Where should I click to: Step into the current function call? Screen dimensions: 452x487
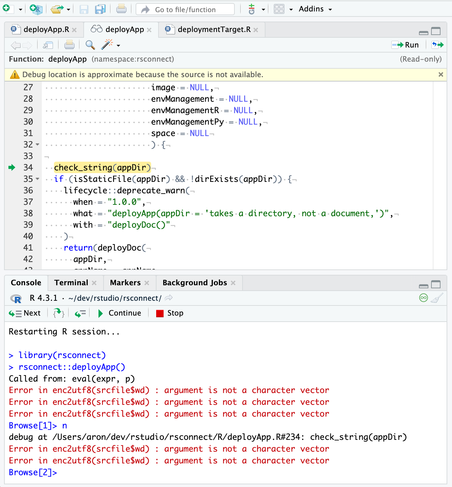point(59,314)
